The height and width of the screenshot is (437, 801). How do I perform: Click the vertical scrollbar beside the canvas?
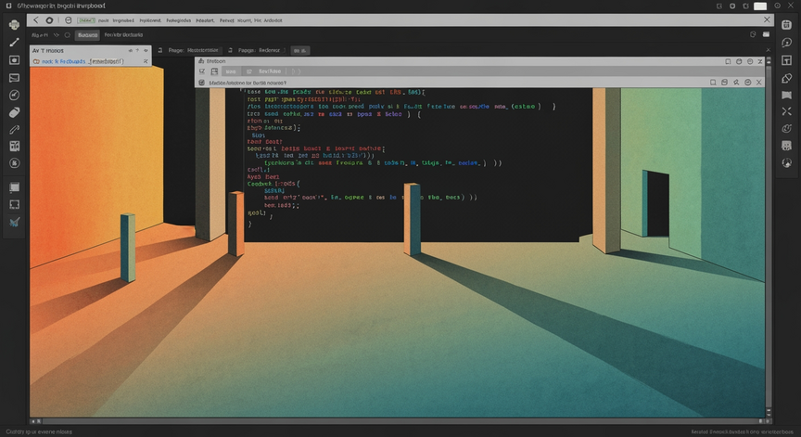pos(769,235)
